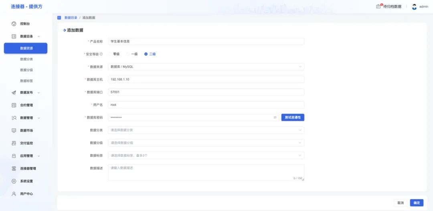Select the 零级 security level radio
This screenshot has width=433, height=211.
pyautogui.click(x=110, y=54)
